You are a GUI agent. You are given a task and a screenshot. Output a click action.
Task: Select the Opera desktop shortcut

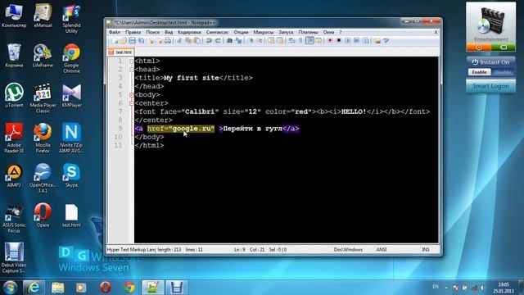(43, 216)
